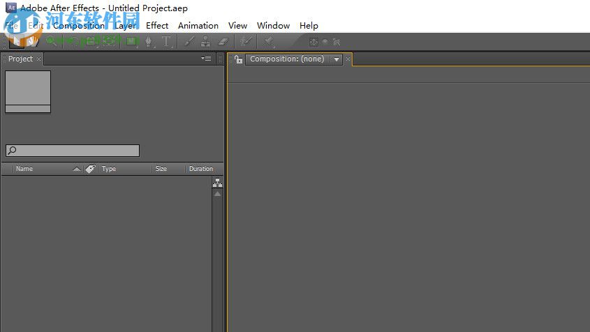590x332 pixels.
Task: Activate the Project panel tab
Action: click(21, 59)
